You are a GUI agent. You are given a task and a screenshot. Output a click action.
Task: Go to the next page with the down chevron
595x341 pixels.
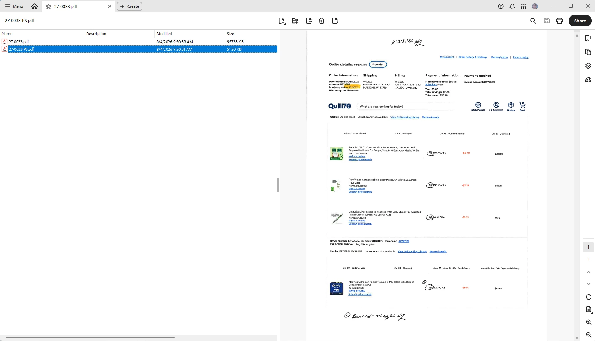[x=588, y=284]
